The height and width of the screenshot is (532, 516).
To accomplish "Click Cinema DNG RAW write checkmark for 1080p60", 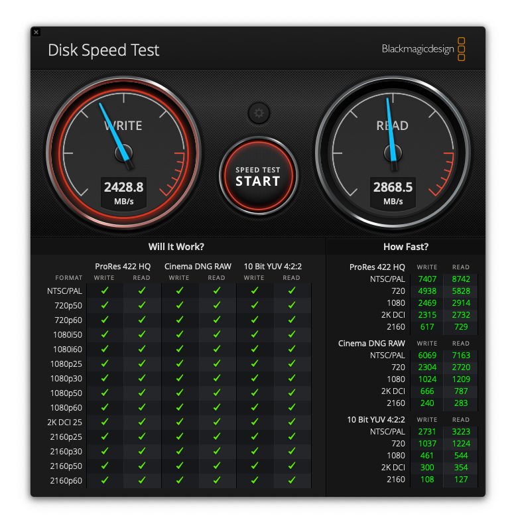I will tap(180, 407).
